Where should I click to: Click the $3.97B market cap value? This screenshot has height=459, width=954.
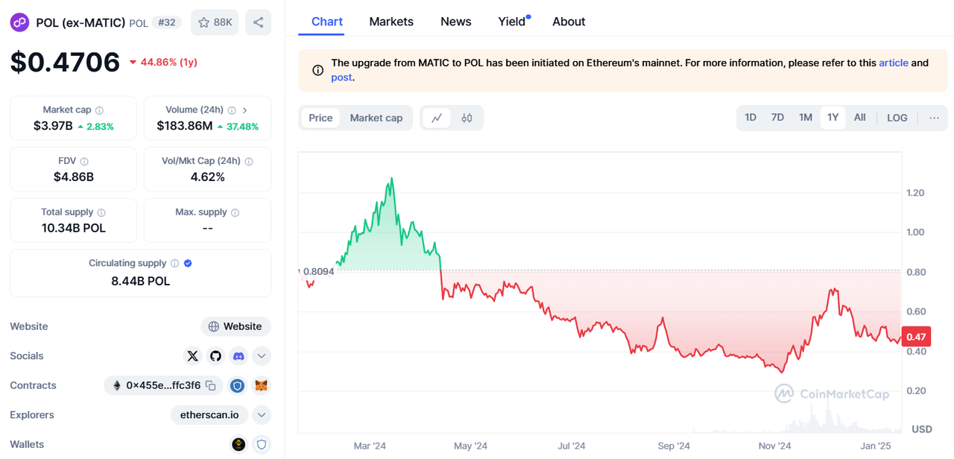[x=53, y=126]
